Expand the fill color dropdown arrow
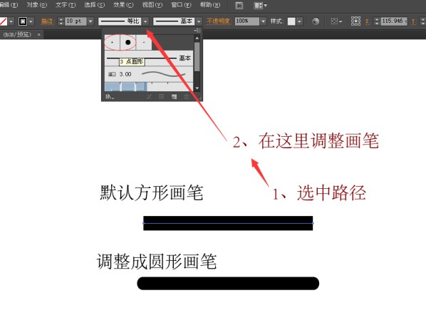Screen dimensions: 426x320 click(x=11, y=21)
